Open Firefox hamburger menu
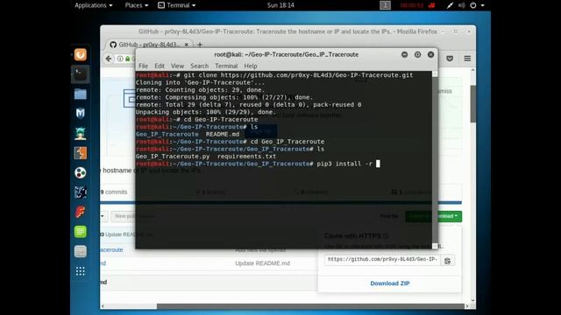The height and width of the screenshot is (315, 561). point(467,59)
